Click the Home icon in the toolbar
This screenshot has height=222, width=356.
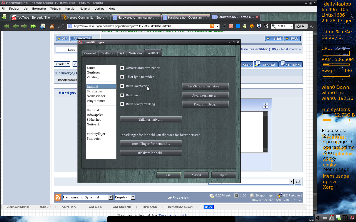pyautogui.click(x=52, y=26)
